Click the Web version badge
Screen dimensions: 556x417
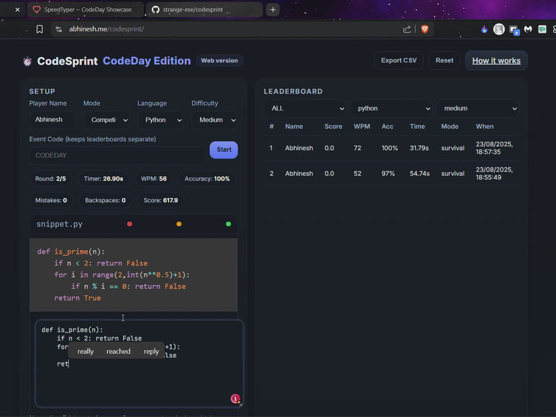(220, 60)
